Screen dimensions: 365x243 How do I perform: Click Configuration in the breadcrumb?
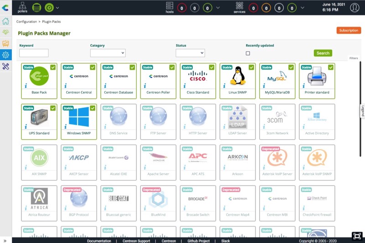tap(27, 21)
